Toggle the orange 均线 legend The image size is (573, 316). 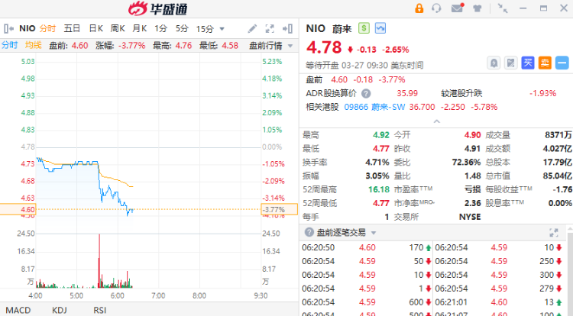click(34, 45)
